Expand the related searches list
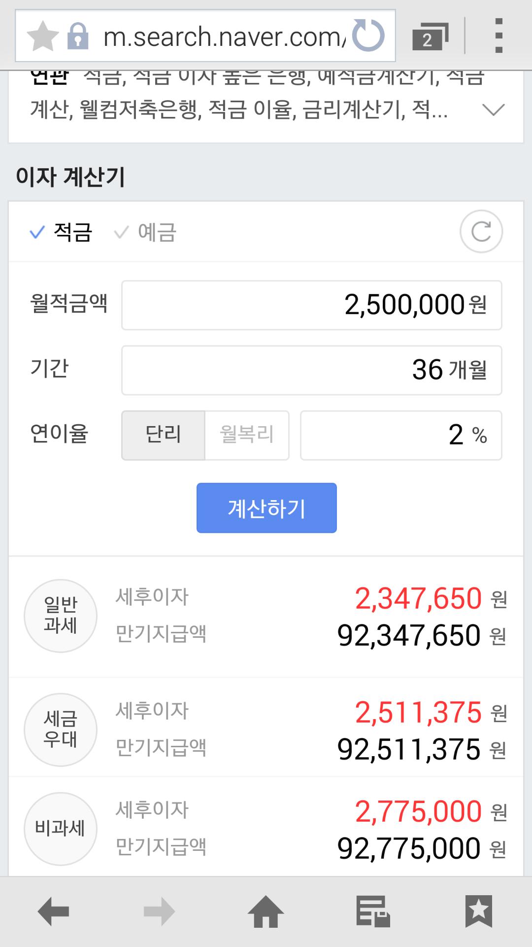 click(x=493, y=109)
